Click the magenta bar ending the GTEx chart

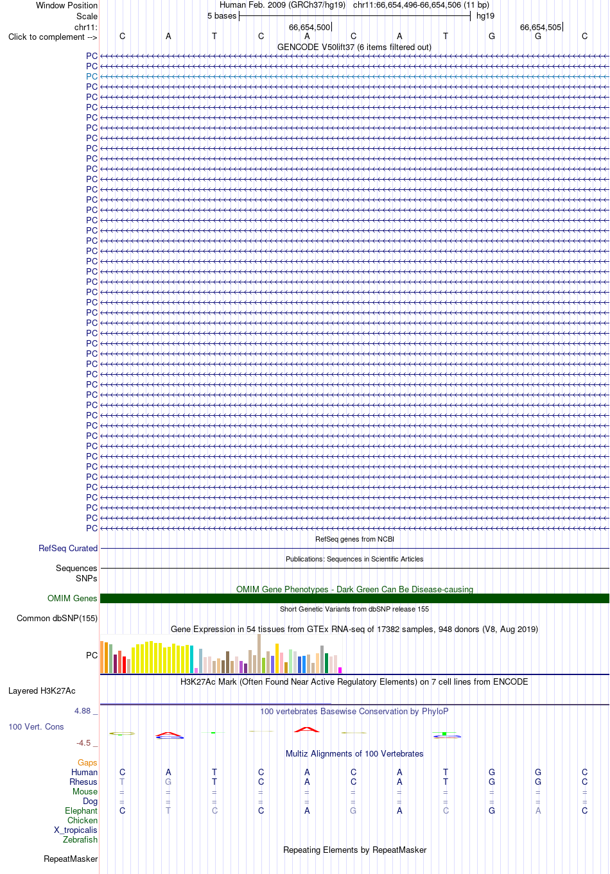340,670
